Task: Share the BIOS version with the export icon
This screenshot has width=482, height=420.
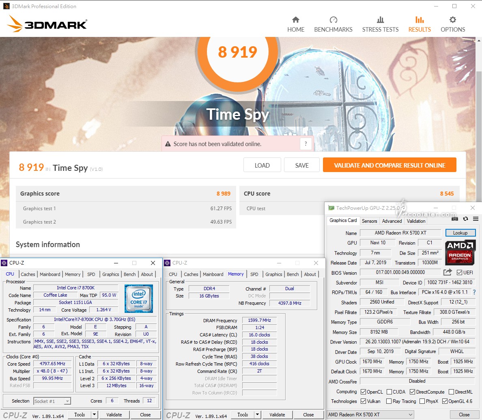Action: pyautogui.click(x=448, y=272)
